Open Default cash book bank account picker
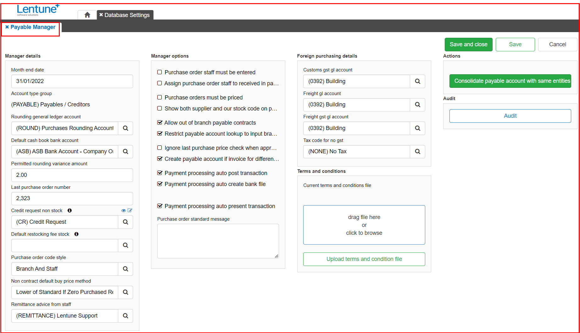Image resolution: width=580 pixels, height=333 pixels. point(125,151)
